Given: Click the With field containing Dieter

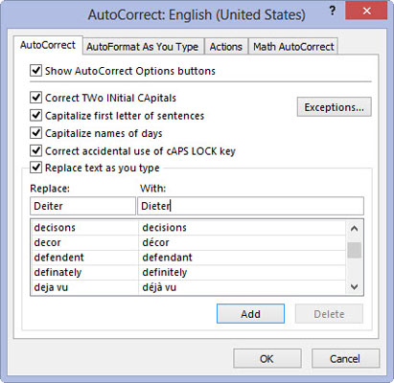Looking at the screenshot, I should click(x=250, y=206).
